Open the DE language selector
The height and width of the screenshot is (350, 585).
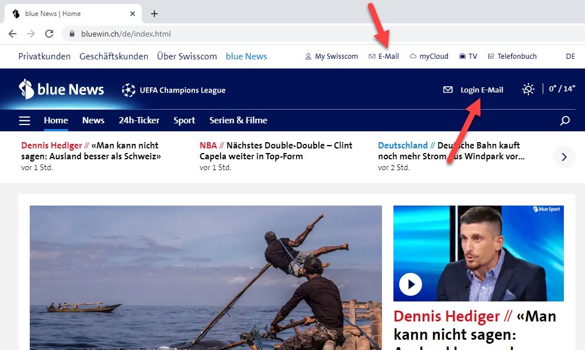click(x=570, y=57)
